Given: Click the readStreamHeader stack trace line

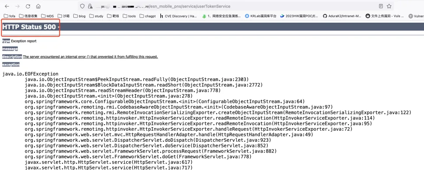Looking at the screenshot, I should coord(123,90).
